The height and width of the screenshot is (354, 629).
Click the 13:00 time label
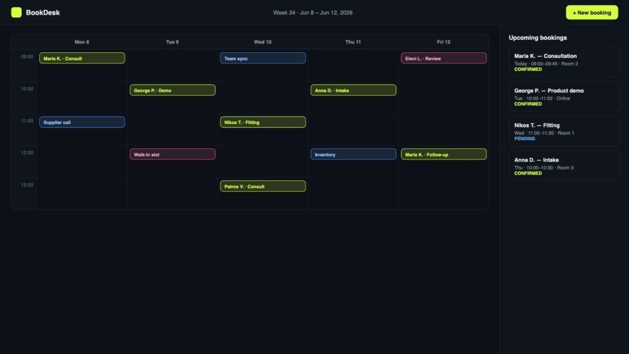coord(27,184)
